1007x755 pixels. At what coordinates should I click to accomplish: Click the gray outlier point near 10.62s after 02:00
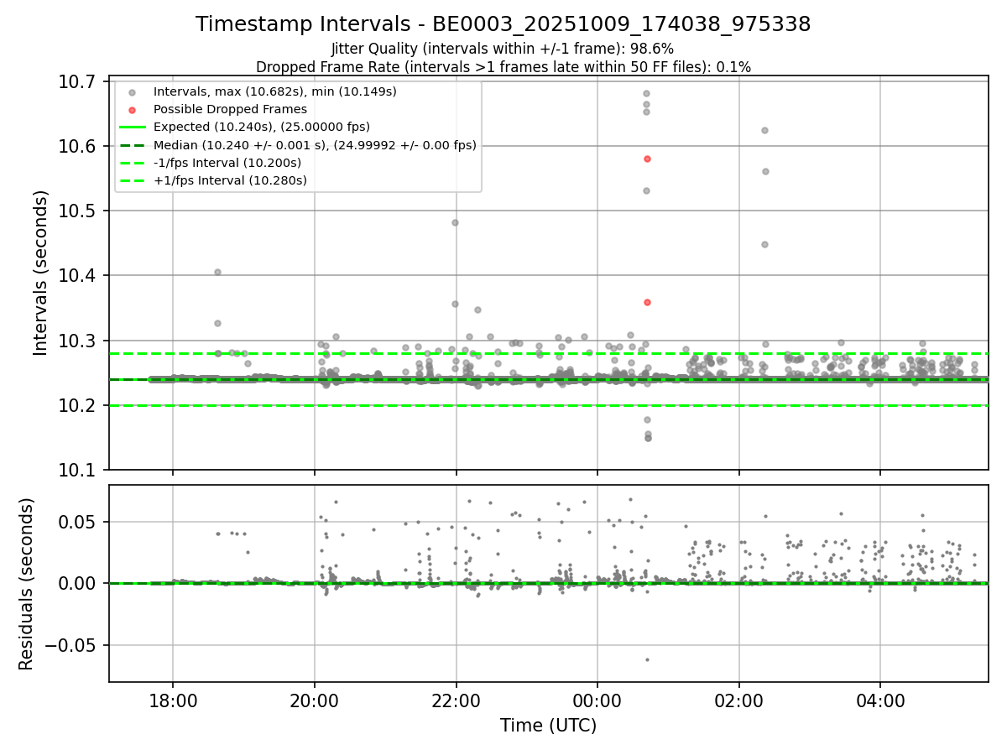tap(764, 130)
